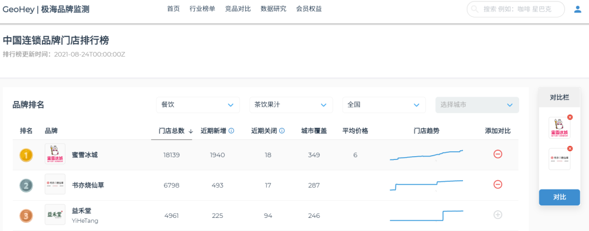589x231 pixels.
Task: Show info tooltip for 近期新增
Action: pyautogui.click(x=231, y=131)
